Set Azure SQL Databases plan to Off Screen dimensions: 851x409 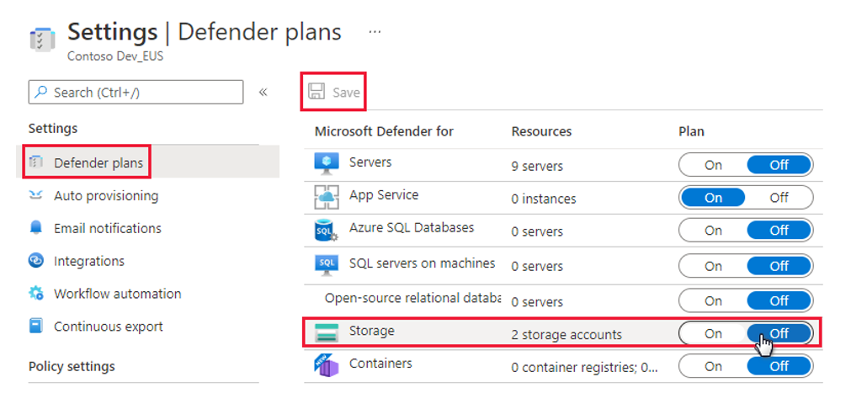point(779,231)
